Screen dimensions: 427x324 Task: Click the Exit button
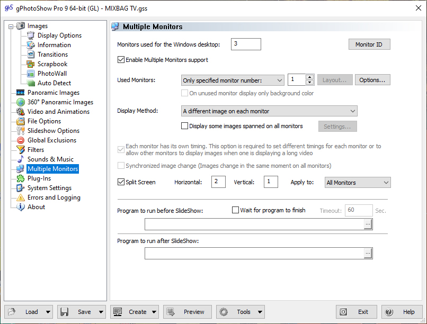point(357,312)
